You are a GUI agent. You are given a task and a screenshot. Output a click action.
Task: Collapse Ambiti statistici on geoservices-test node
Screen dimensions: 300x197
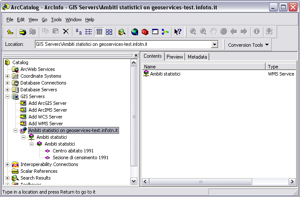(15, 130)
